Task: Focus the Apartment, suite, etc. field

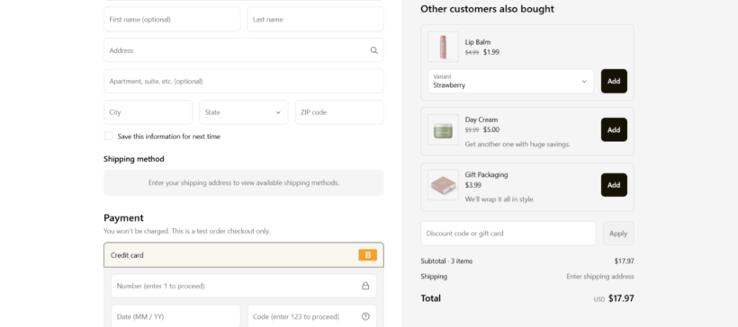Action: tap(243, 81)
